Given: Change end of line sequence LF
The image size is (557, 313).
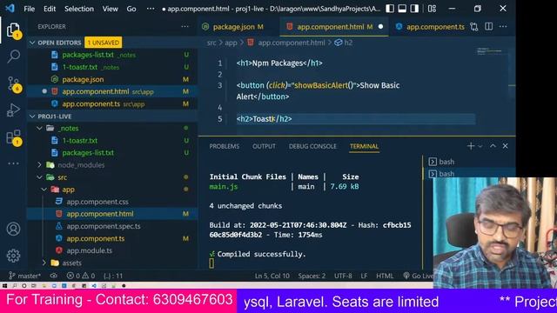Looking at the screenshot, I should 364,276.
